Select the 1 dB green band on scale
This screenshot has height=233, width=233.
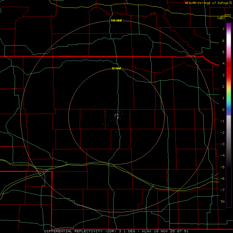click(229, 98)
